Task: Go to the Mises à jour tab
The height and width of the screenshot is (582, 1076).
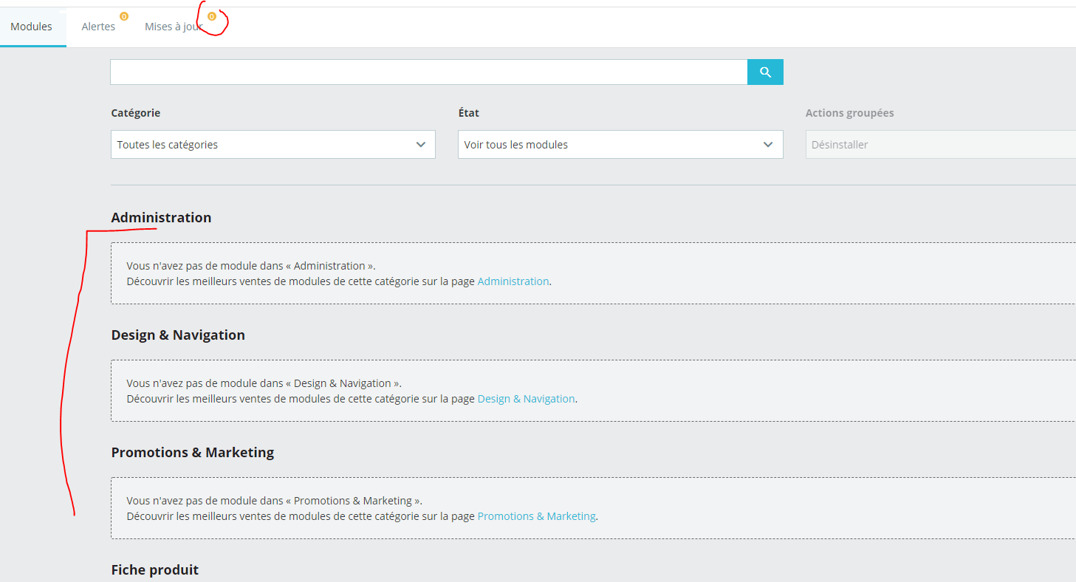Action: (174, 27)
